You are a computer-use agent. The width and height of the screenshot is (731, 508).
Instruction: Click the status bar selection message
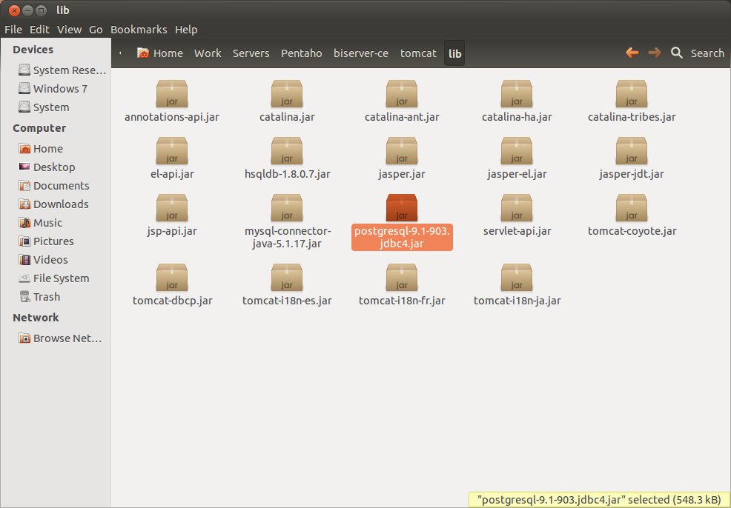598,500
